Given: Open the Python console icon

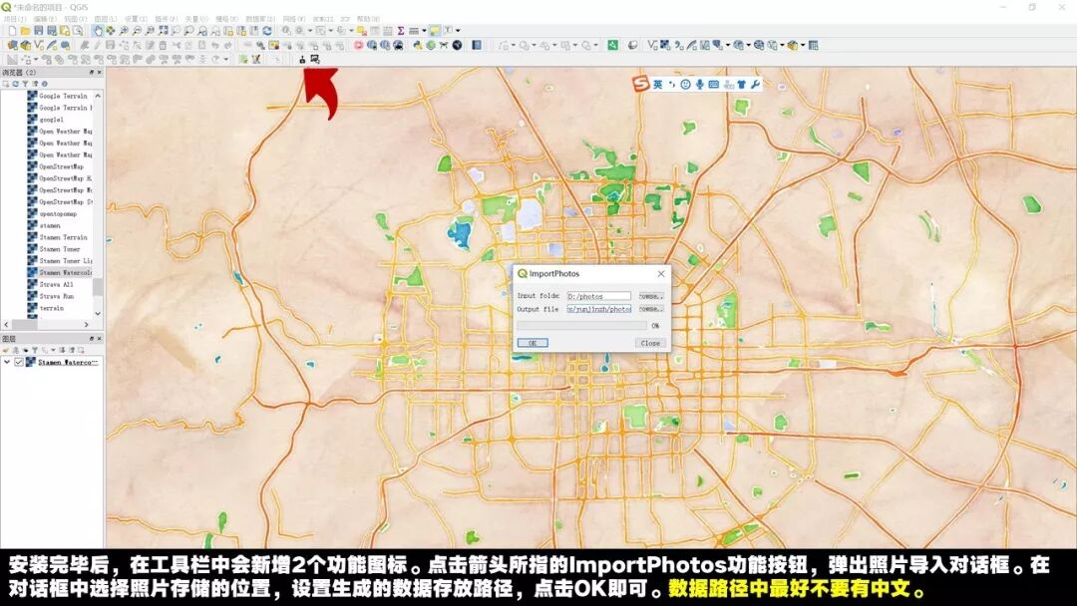Looking at the screenshot, I should point(417,45).
